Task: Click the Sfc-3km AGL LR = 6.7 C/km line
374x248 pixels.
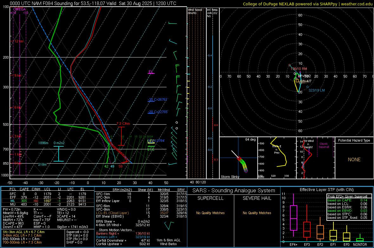Action: click(24, 232)
